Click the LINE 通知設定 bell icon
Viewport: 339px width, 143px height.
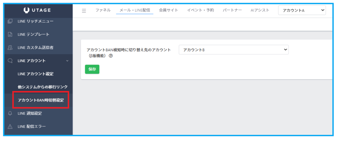10,113
